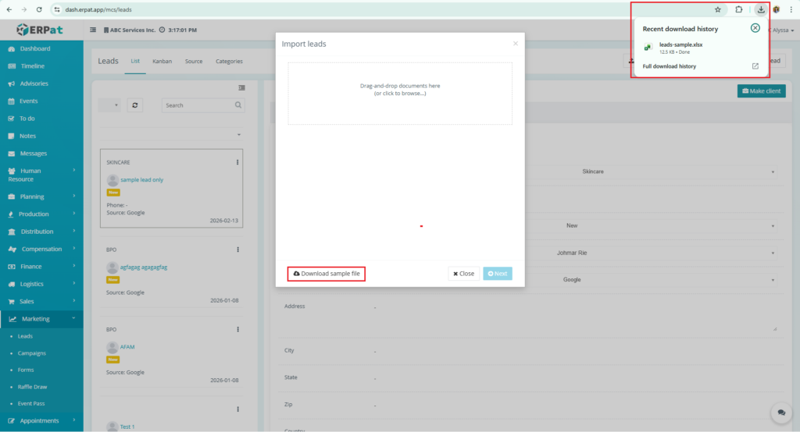Click the search magnifier icon in leads
Image resolution: width=800 pixels, height=432 pixels.
pyautogui.click(x=238, y=104)
